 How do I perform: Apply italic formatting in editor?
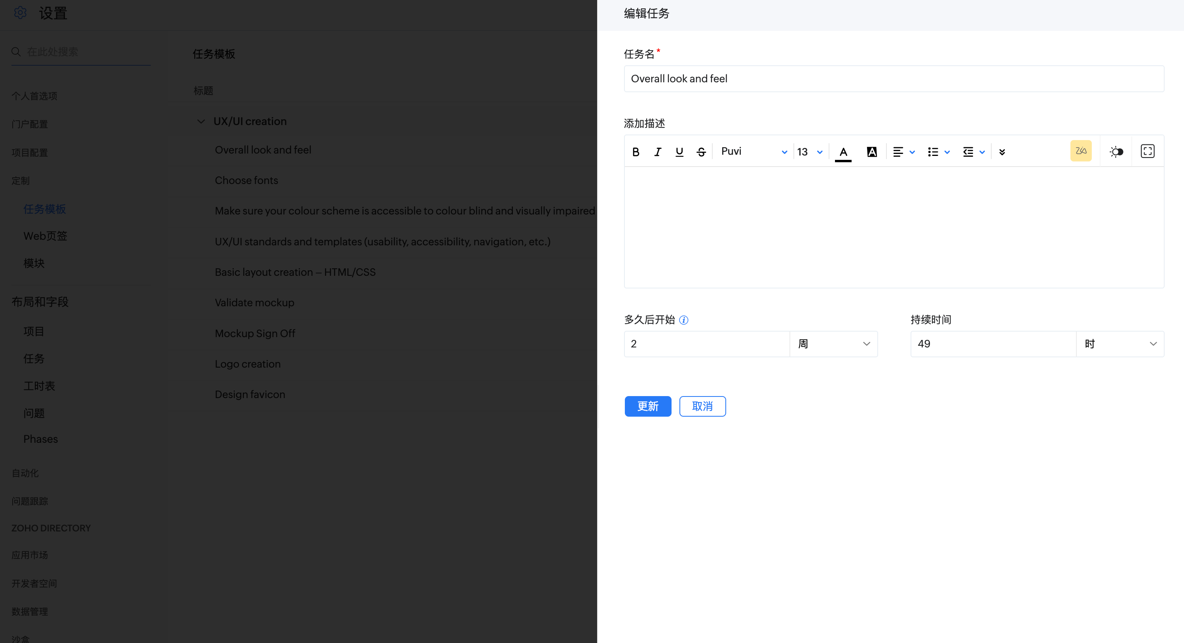click(x=657, y=152)
